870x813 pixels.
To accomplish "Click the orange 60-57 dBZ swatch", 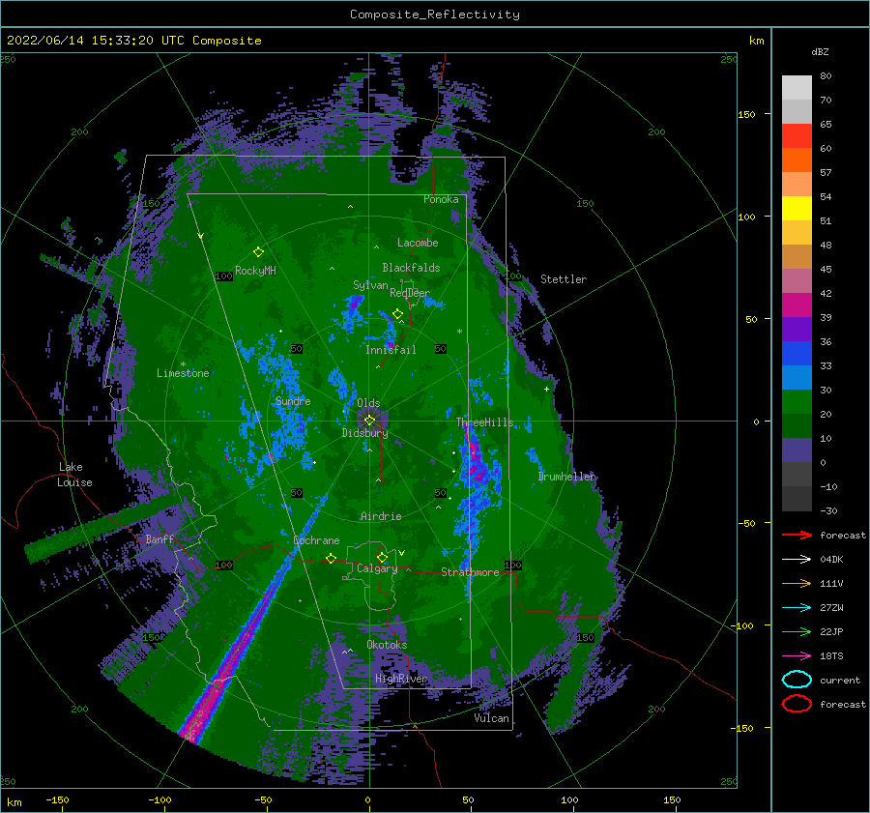I will coord(797,160).
